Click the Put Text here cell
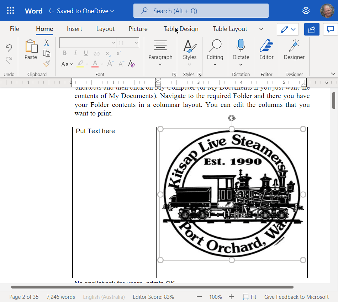This screenshot has width=338, height=302. [114, 202]
